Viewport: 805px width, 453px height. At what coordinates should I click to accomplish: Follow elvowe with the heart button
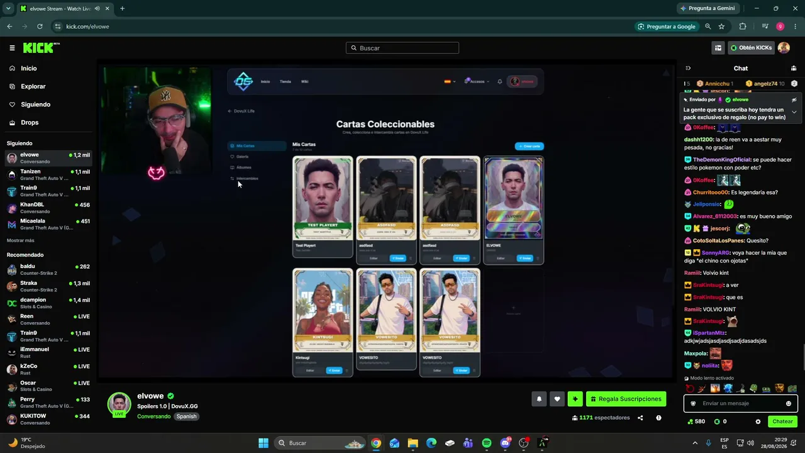coord(557,399)
